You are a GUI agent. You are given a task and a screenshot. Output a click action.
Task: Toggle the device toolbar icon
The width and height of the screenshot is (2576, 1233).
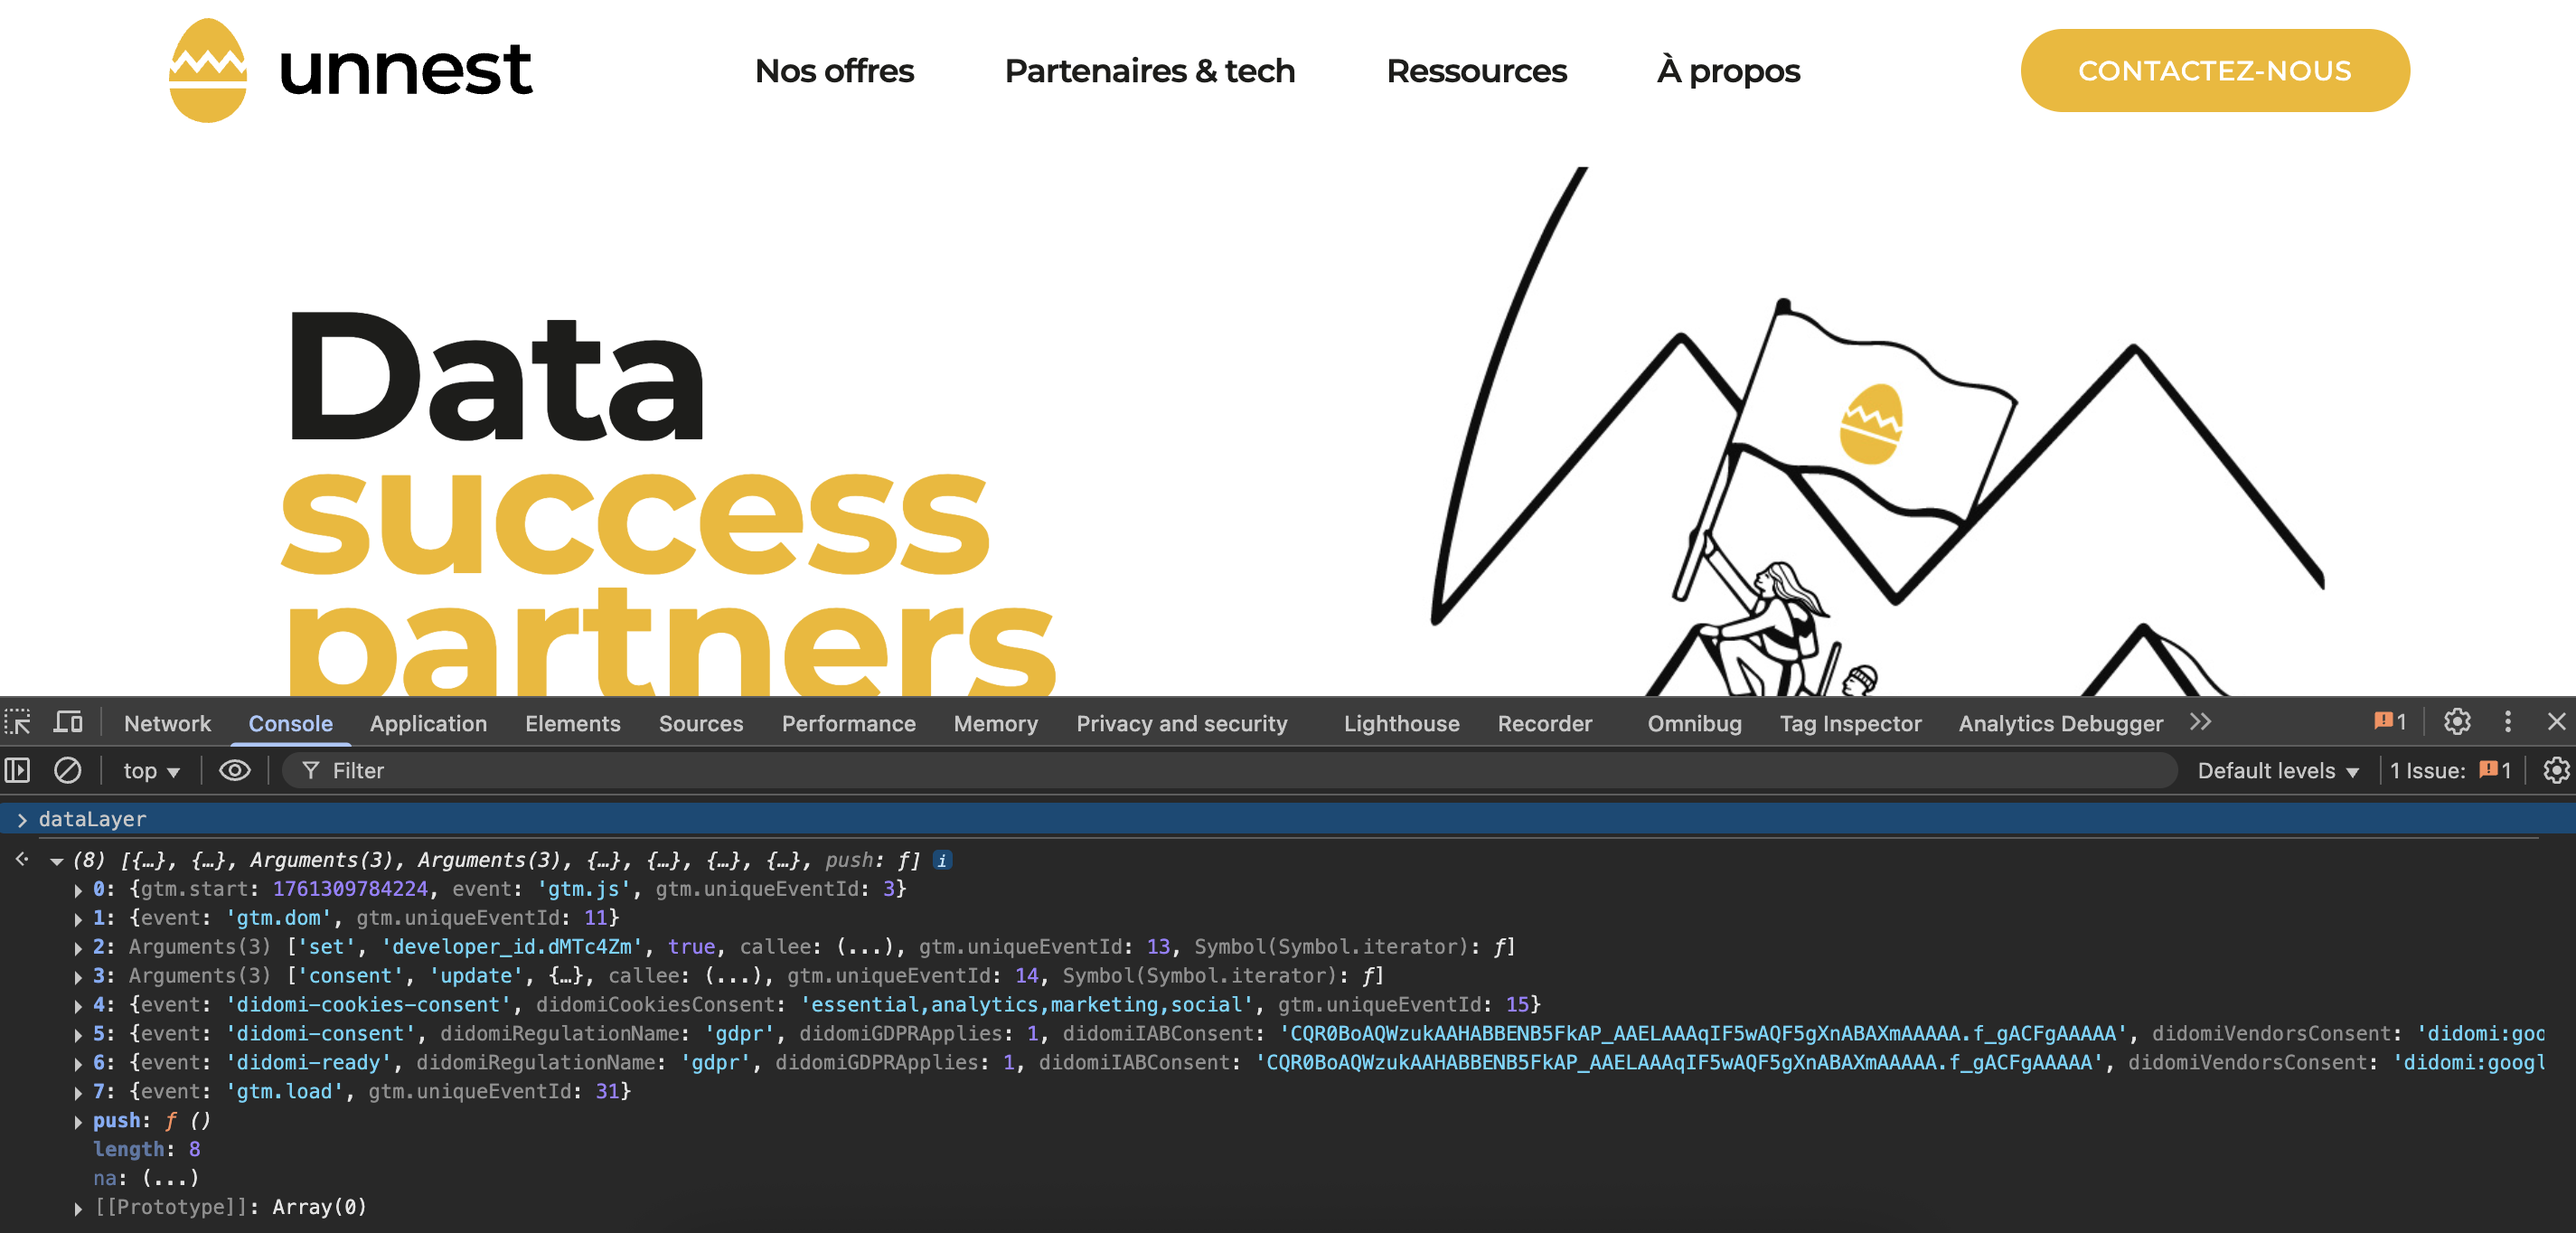pyautogui.click(x=68, y=722)
